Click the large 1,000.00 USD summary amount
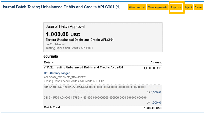205x115 pixels. point(63,34)
